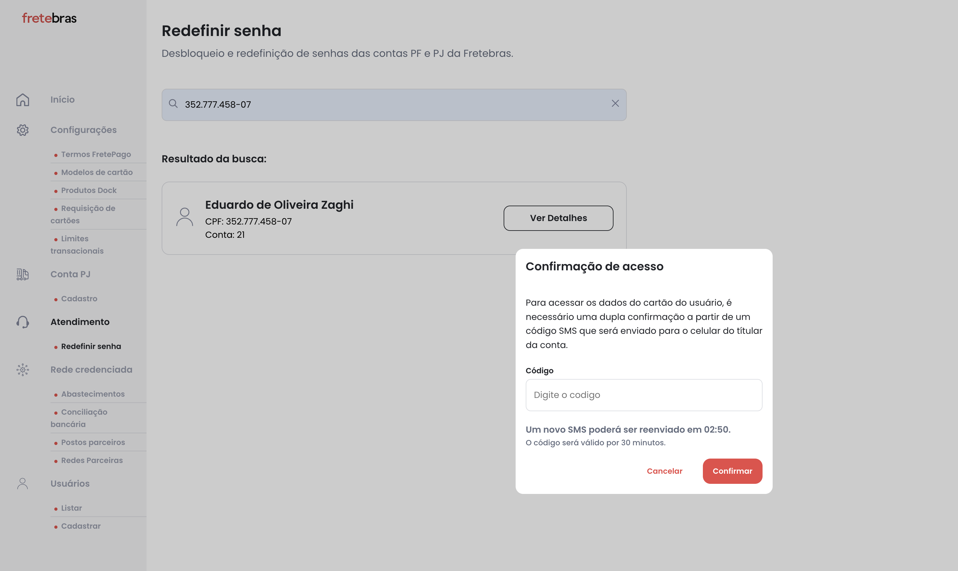Clear the CPF search field
Image resolution: width=958 pixels, height=571 pixels.
coord(615,104)
